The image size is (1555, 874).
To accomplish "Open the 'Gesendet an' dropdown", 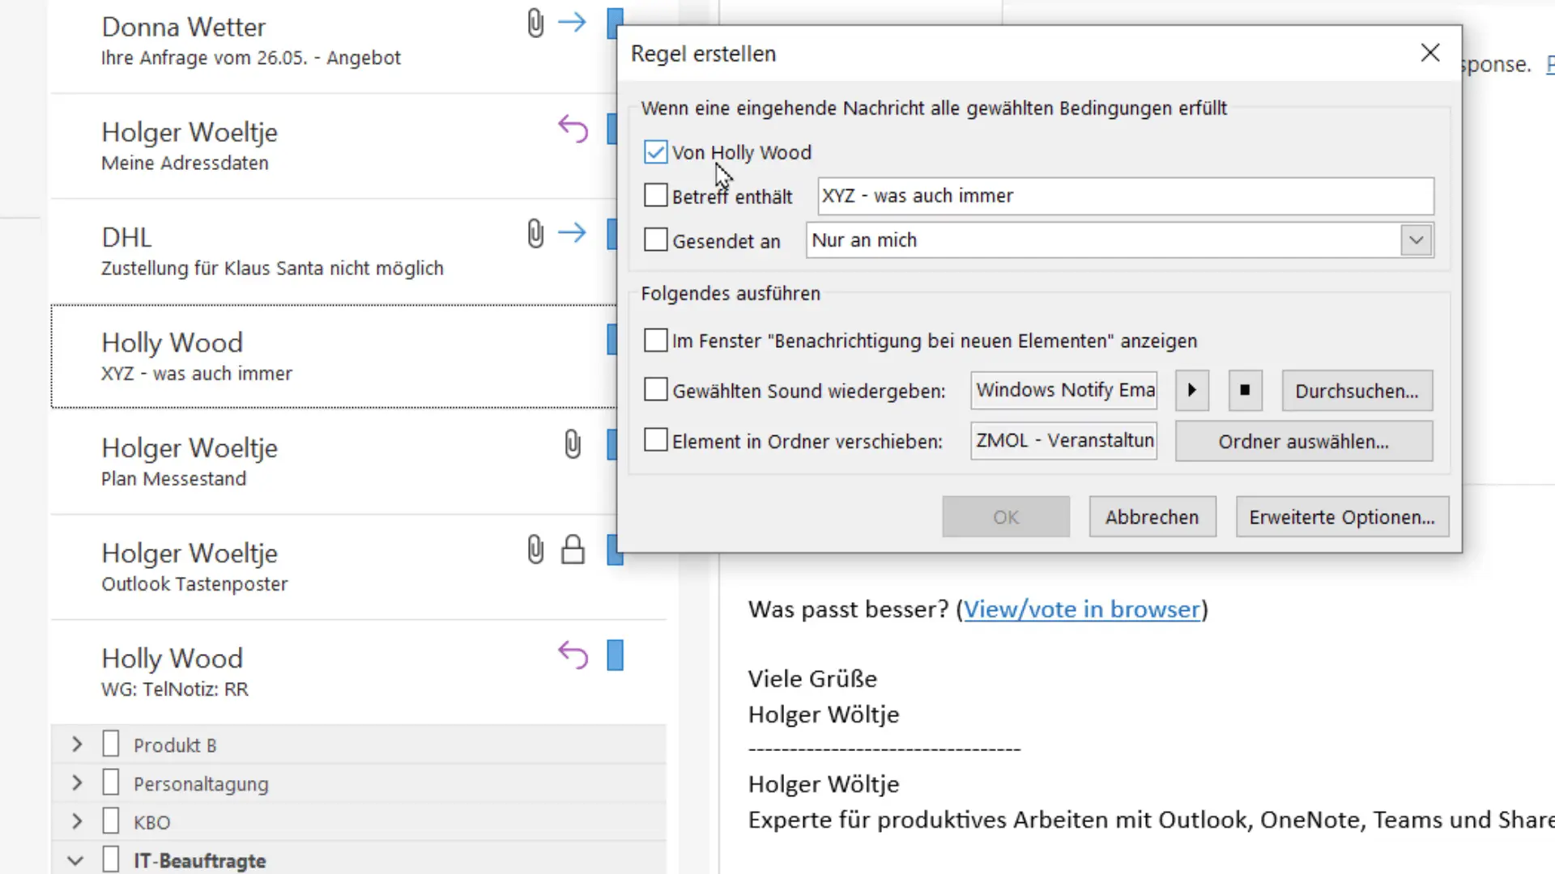I will [x=1416, y=240].
